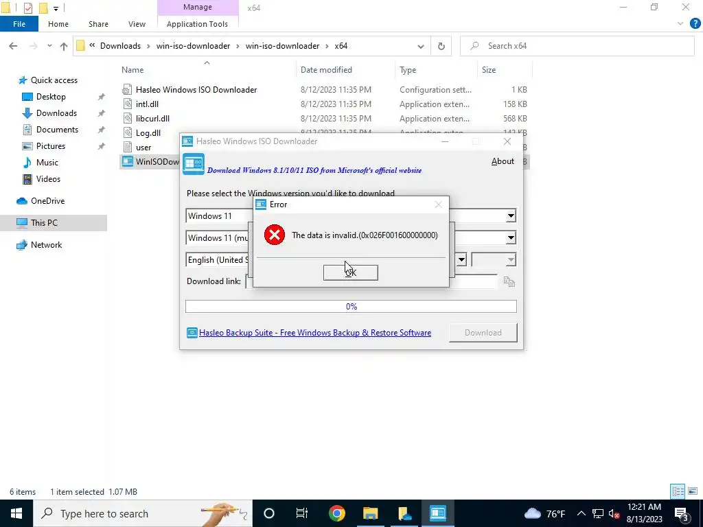
Task: Switch to the Home ribbon tab
Action: coord(58,24)
